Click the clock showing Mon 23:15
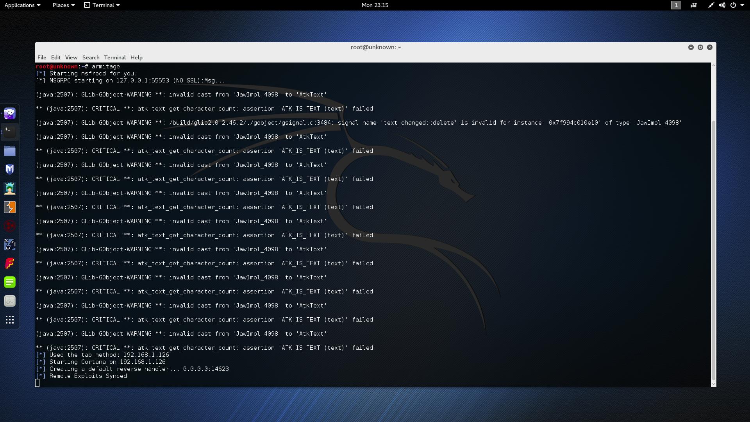Screen dimensions: 750x422 tap(375, 5)
